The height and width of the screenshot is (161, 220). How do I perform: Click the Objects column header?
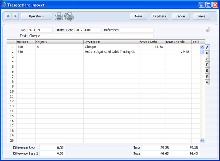(60, 42)
